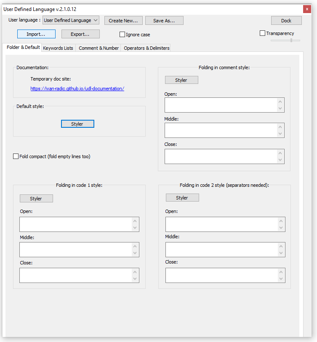Switch to the Keywords Lists tab
Screen dimensions: 317x342
point(58,48)
